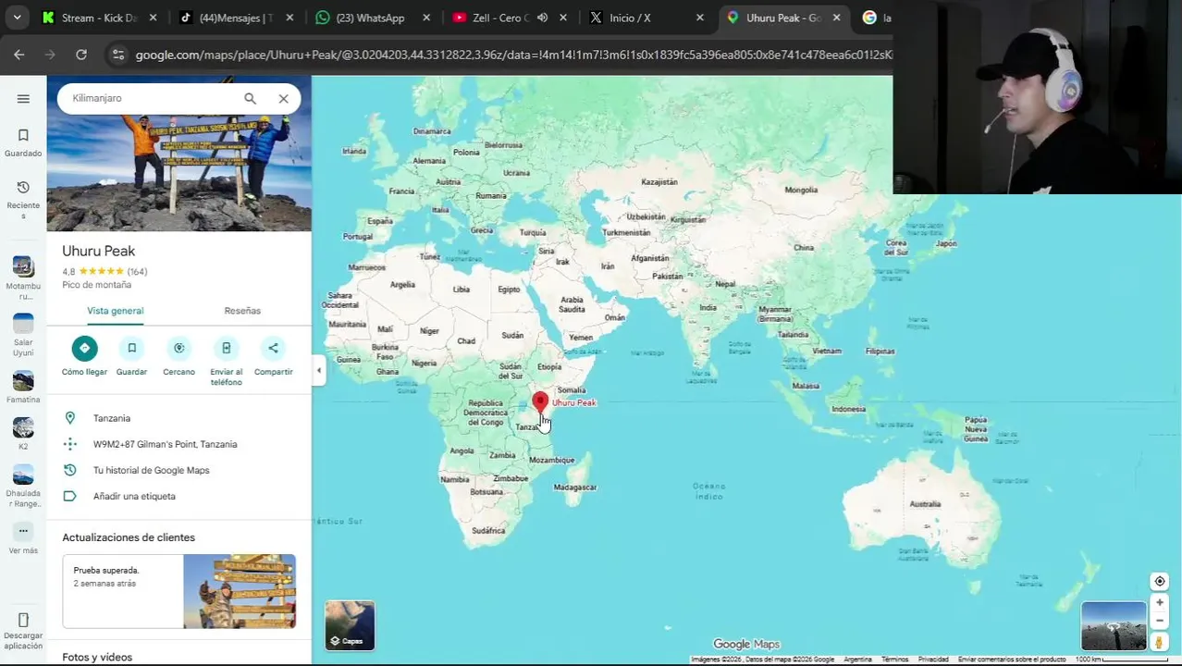
Task: Click the Tanzania address row
Action: coord(179,418)
